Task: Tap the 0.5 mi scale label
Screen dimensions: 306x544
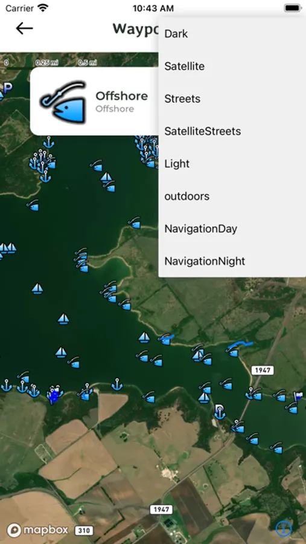Action: click(x=88, y=63)
